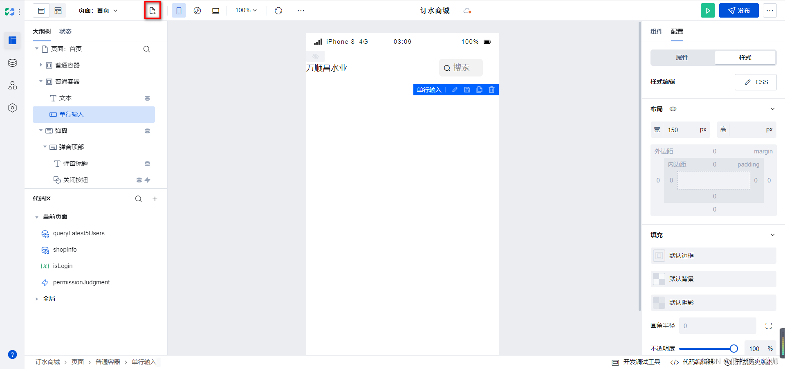Screen dimensions: 785x369
Task: Click the lightning event icon on 关闭按钮
Action: point(148,180)
